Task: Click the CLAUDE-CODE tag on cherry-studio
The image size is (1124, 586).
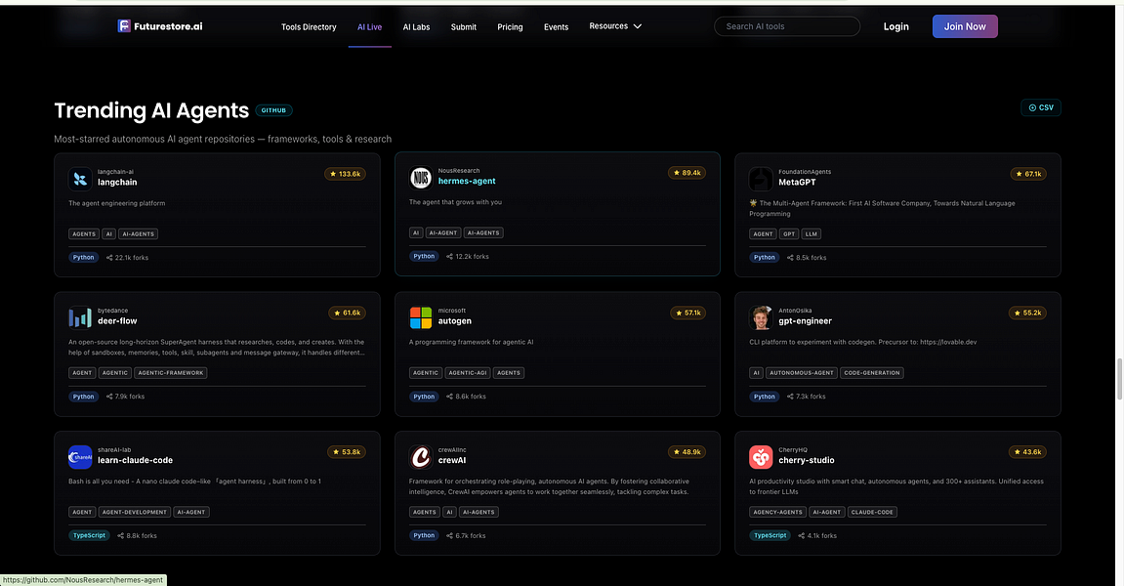Action: pyautogui.click(x=872, y=512)
